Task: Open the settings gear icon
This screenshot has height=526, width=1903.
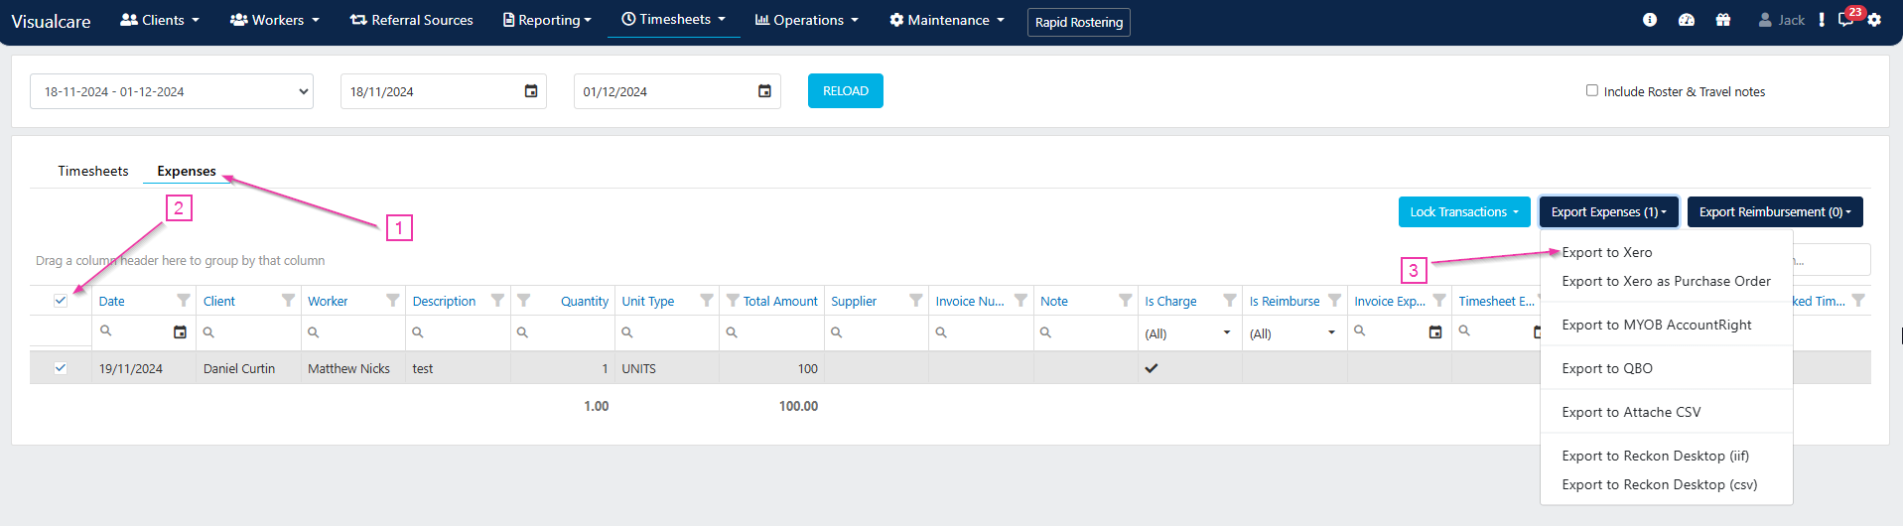Action: (x=1874, y=20)
